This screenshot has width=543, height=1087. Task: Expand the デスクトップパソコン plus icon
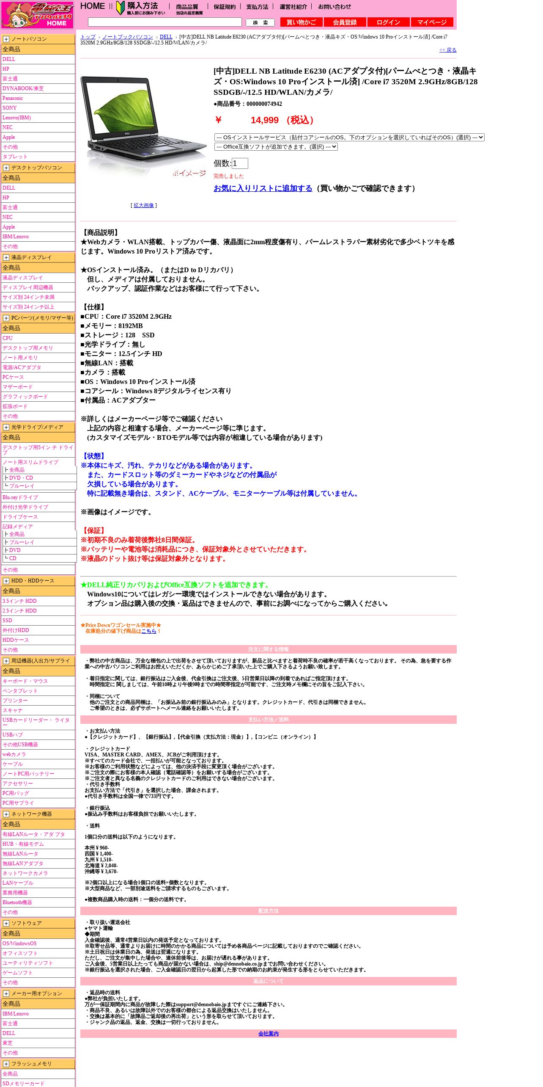pos(6,168)
